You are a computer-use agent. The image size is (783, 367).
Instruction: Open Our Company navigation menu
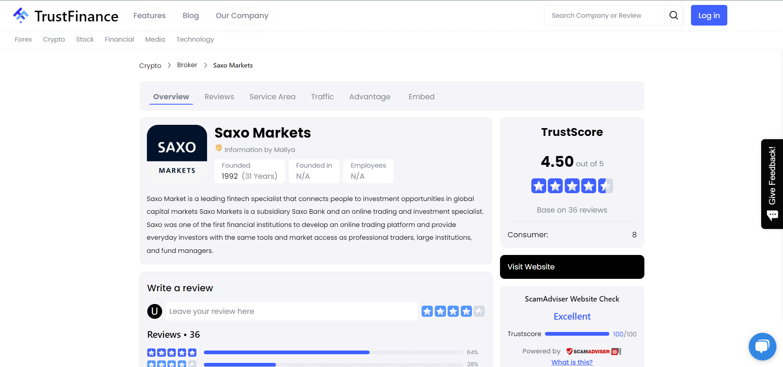[242, 16]
